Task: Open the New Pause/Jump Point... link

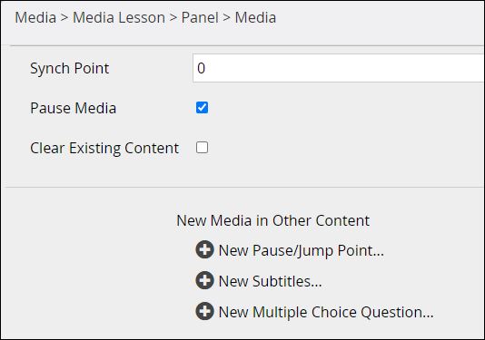Action: pyautogui.click(x=301, y=250)
